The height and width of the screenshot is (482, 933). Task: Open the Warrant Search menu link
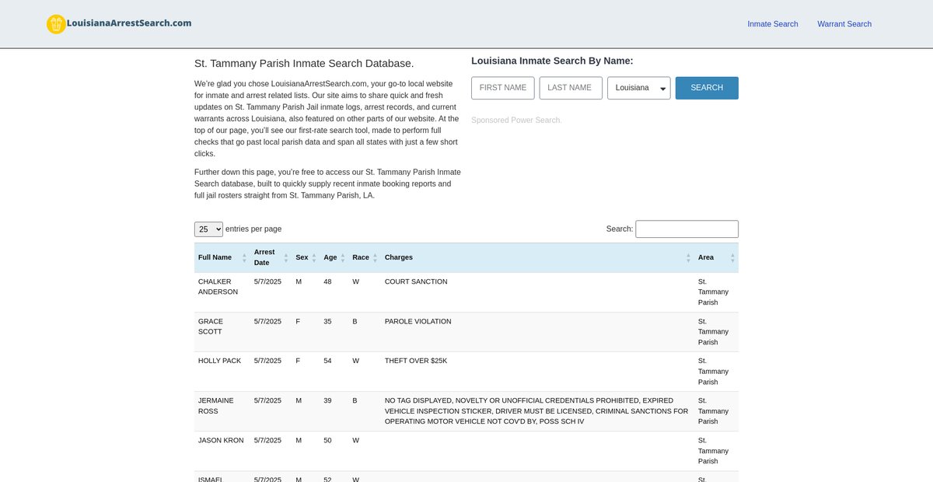click(844, 24)
